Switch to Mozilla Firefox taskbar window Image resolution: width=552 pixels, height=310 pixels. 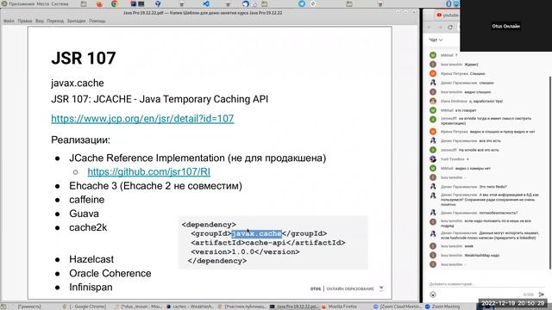click(339, 307)
